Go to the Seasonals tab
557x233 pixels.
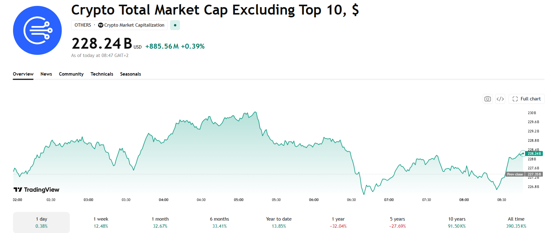(x=131, y=74)
